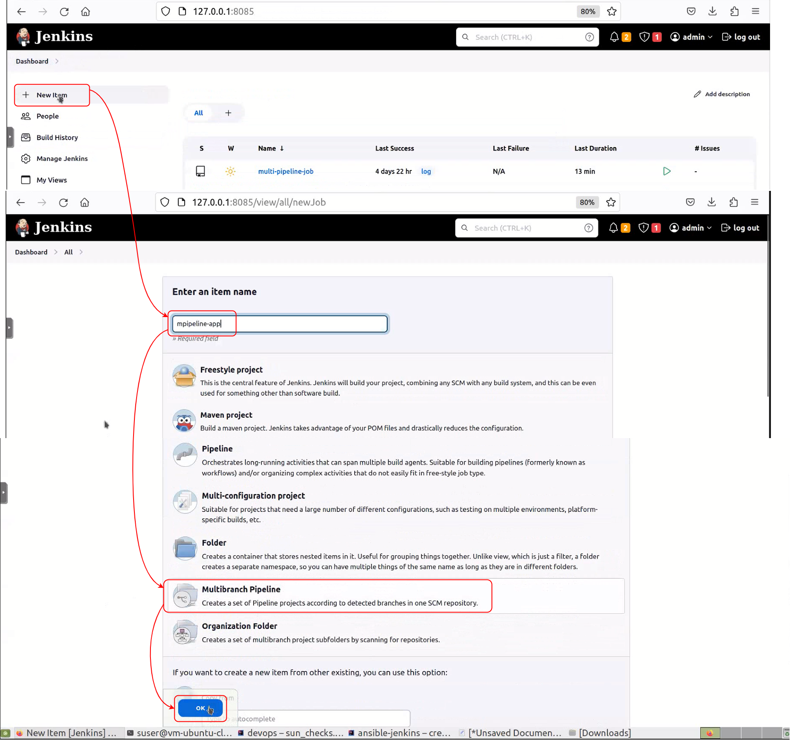
Task: Open Downloads window from taskbar
Action: [600, 733]
